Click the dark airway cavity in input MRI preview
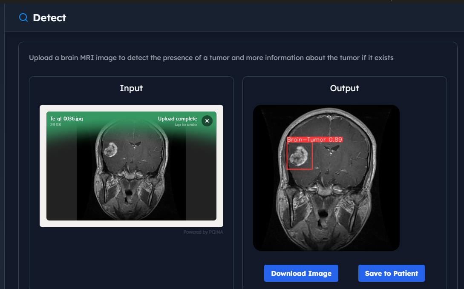Image resolution: width=464 pixels, height=289 pixels. coord(128,196)
